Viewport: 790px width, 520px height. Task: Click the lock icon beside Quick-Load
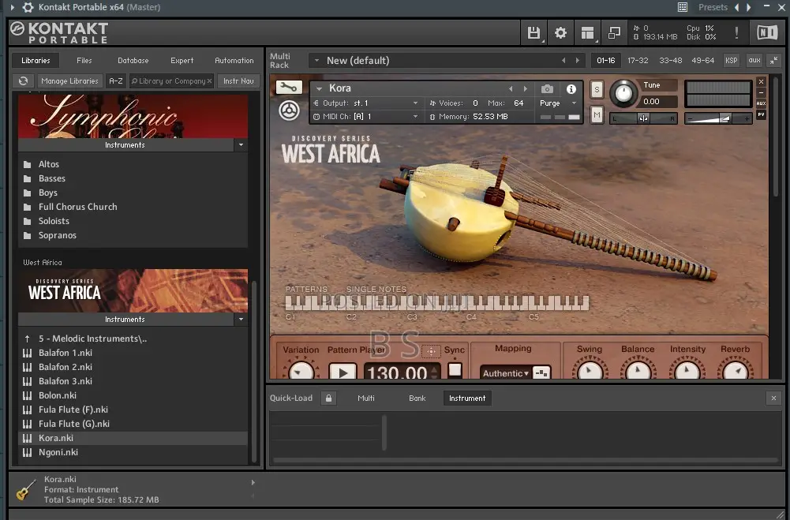pos(328,398)
